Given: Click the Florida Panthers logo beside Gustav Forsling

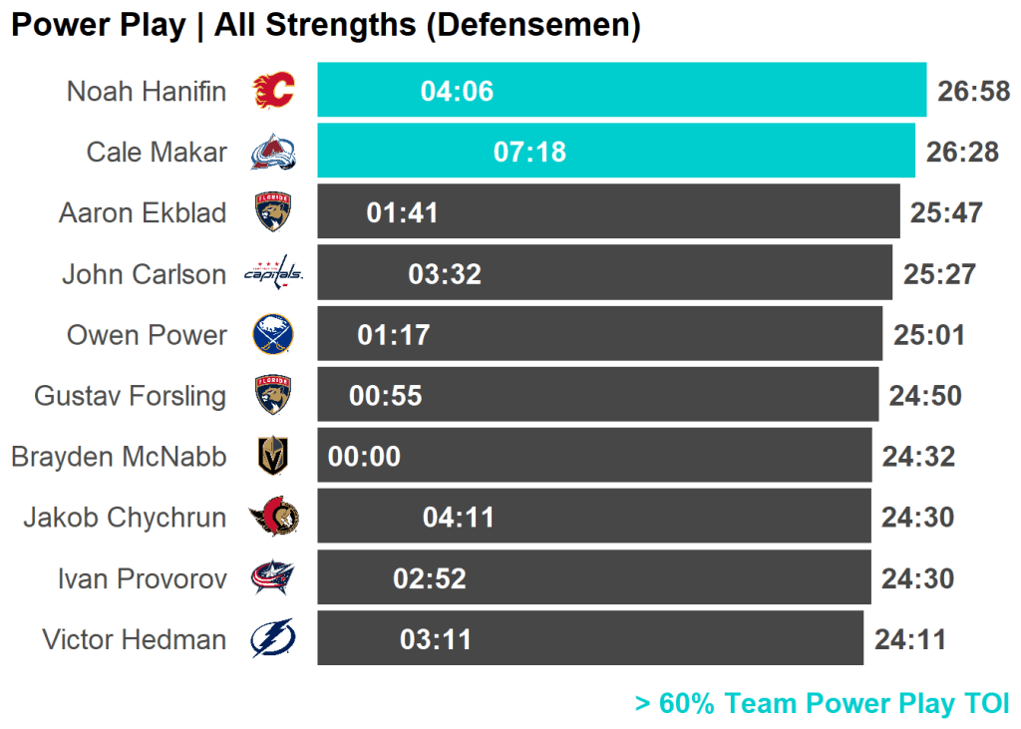Looking at the screenshot, I should 273,395.
